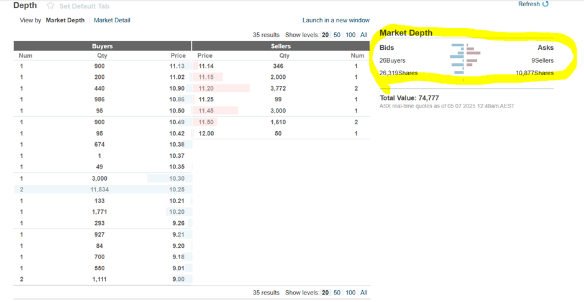This screenshot has height=302, width=584.
Task: Click the Buyers table header
Action: [102, 46]
